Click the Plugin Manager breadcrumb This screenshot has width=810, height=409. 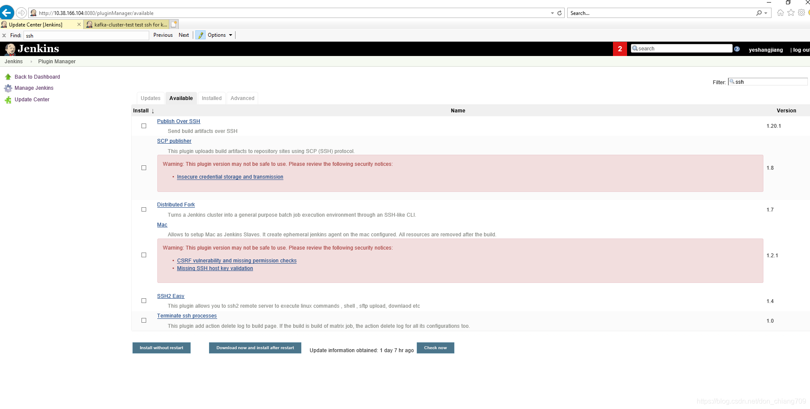click(x=57, y=62)
